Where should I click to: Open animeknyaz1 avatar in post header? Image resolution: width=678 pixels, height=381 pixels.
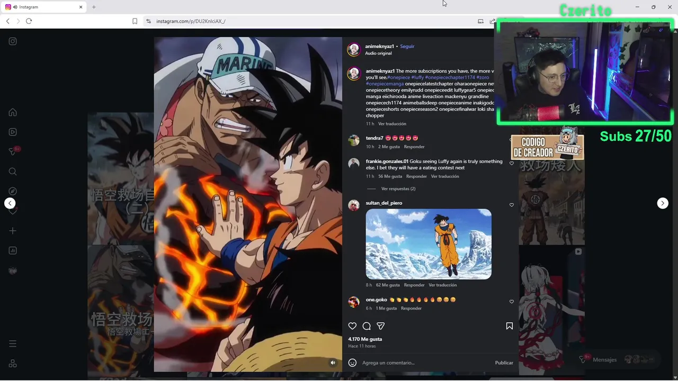tap(354, 50)
